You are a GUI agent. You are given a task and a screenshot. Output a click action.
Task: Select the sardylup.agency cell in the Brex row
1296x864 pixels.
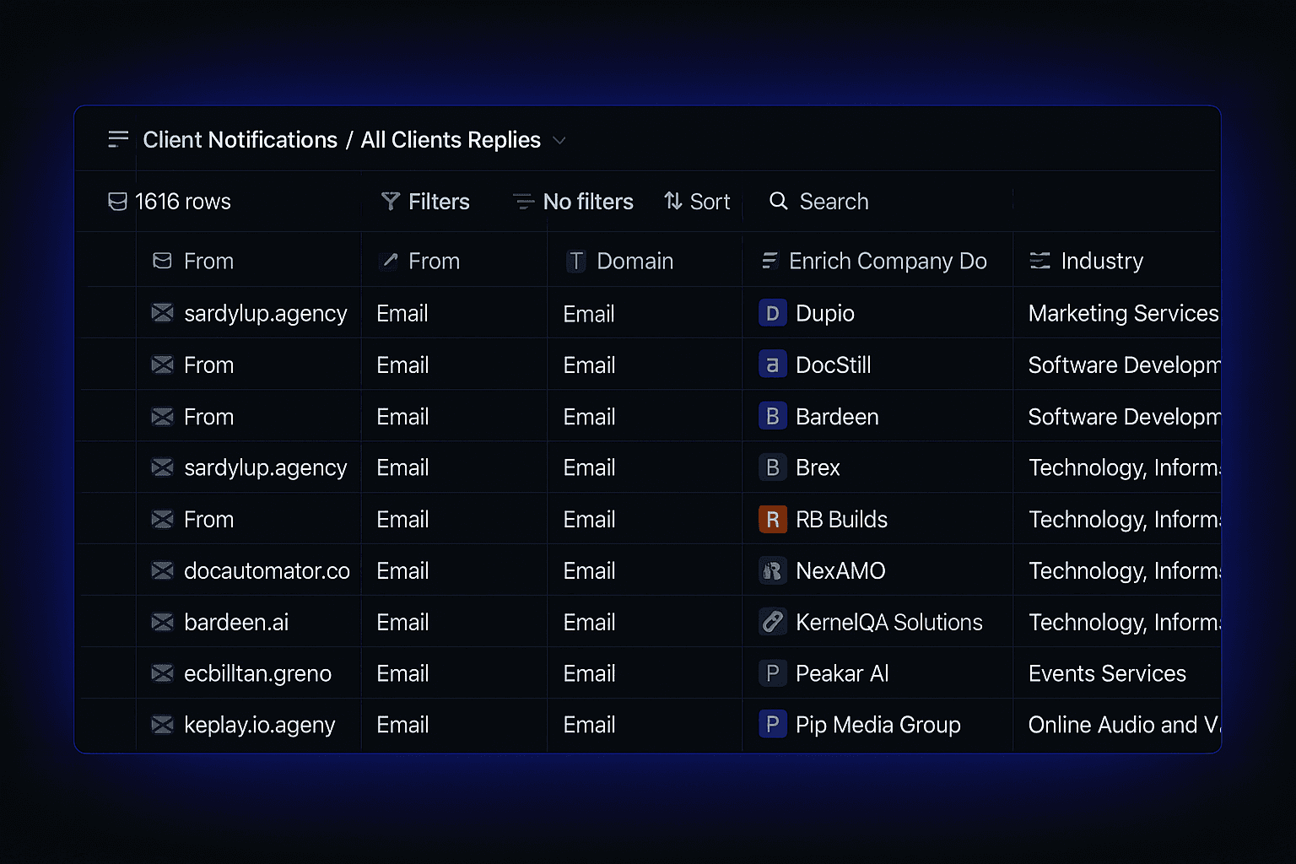tap(266, 468)
